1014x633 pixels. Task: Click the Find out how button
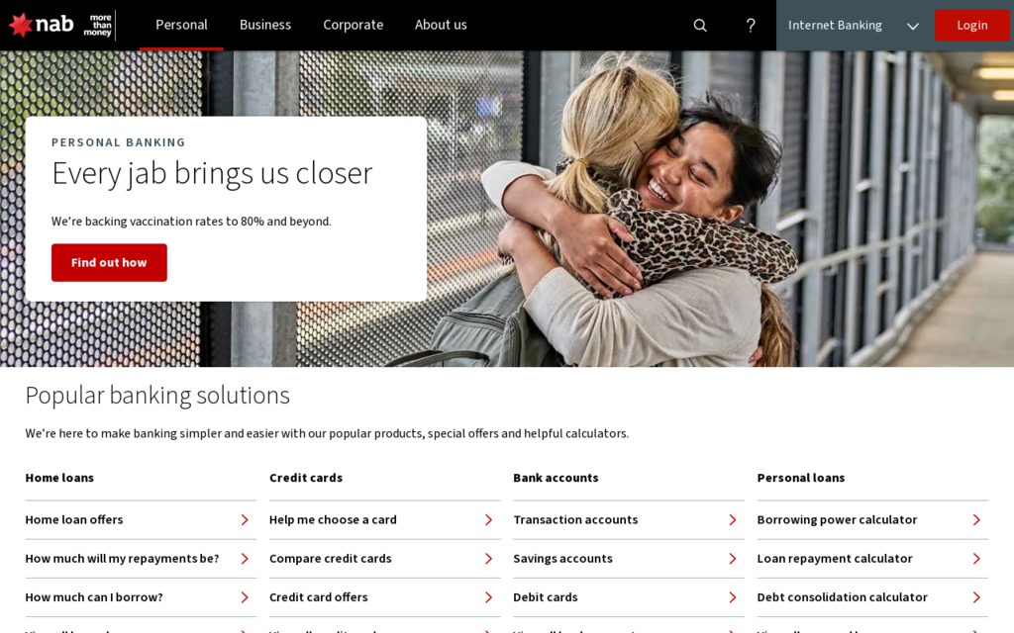109,263
